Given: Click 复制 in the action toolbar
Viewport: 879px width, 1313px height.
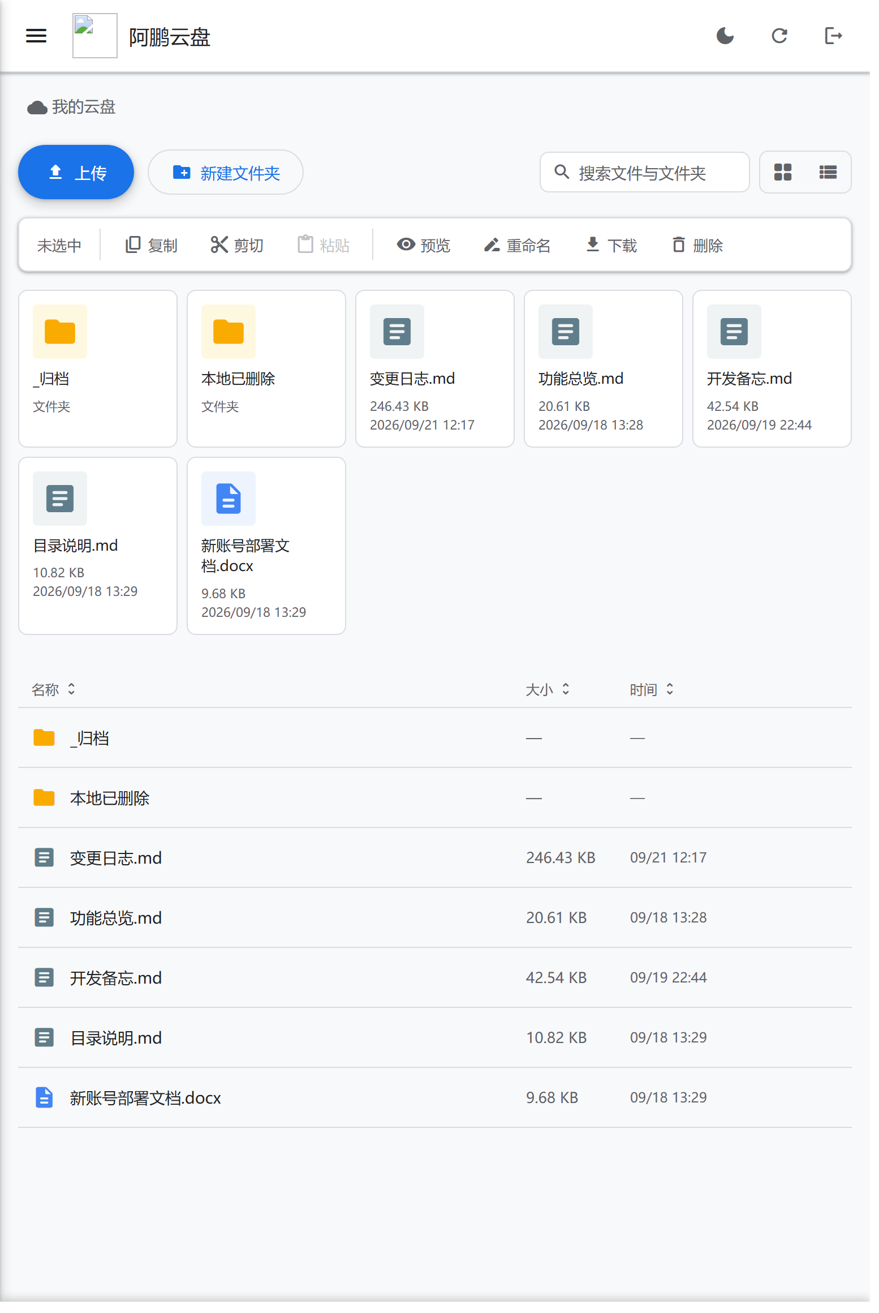Looking at the screenshot, I should coord(151,245).
